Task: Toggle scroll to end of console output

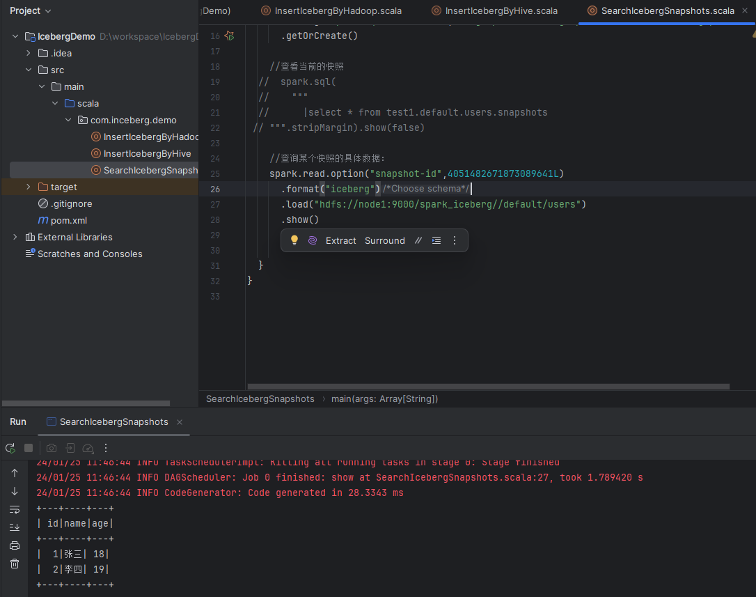Action: click(x=15, y=527)
